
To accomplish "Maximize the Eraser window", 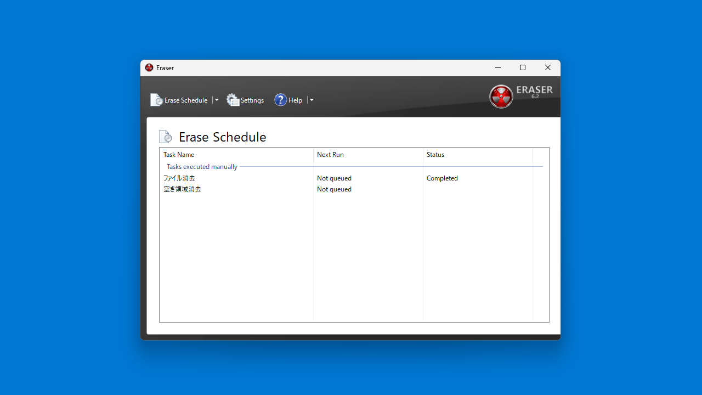I will 523,68.
